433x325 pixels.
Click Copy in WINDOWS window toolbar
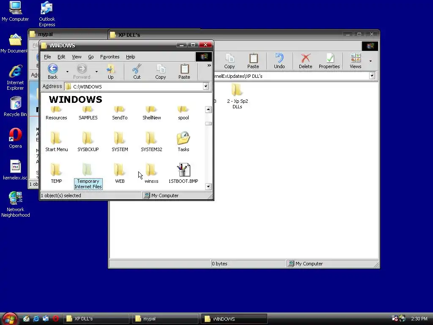[160, 72]
